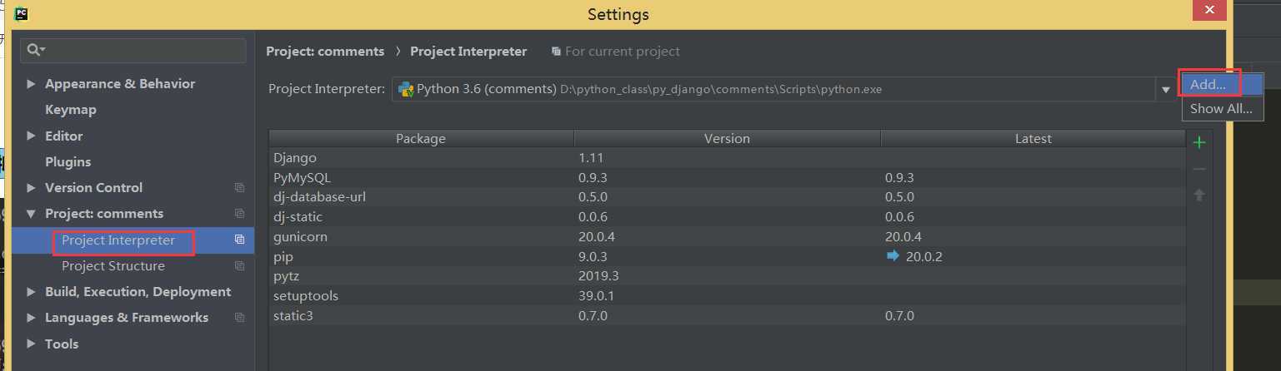Click the copy icon beside Languages & Frameworks
This screenshot has width=1281, height=371.
(x=239, y=318)
